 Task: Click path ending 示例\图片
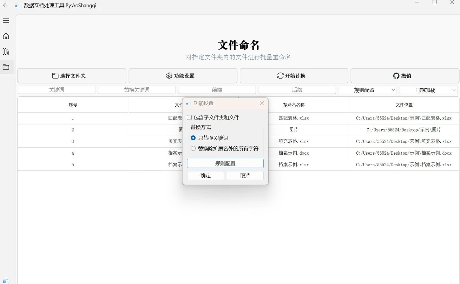404,130
